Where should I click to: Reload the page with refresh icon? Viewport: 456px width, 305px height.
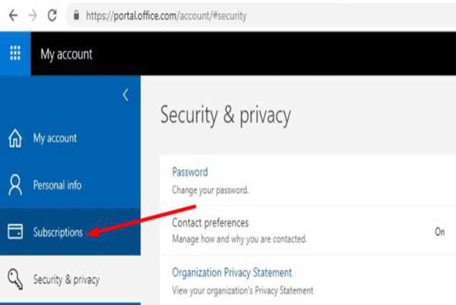click(x=52, y=15)
